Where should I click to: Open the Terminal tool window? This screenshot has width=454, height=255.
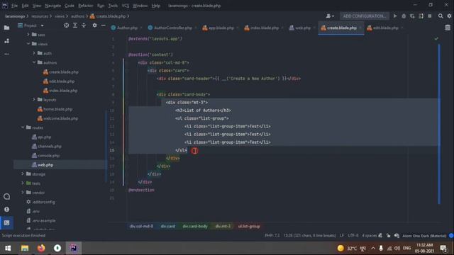pos(6,222)
